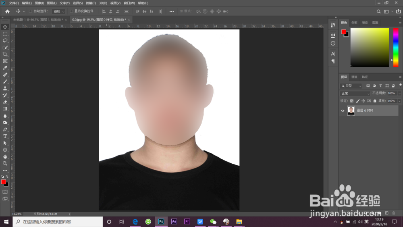
Task: Select the Gradient tool
Action: coord(5,109)
